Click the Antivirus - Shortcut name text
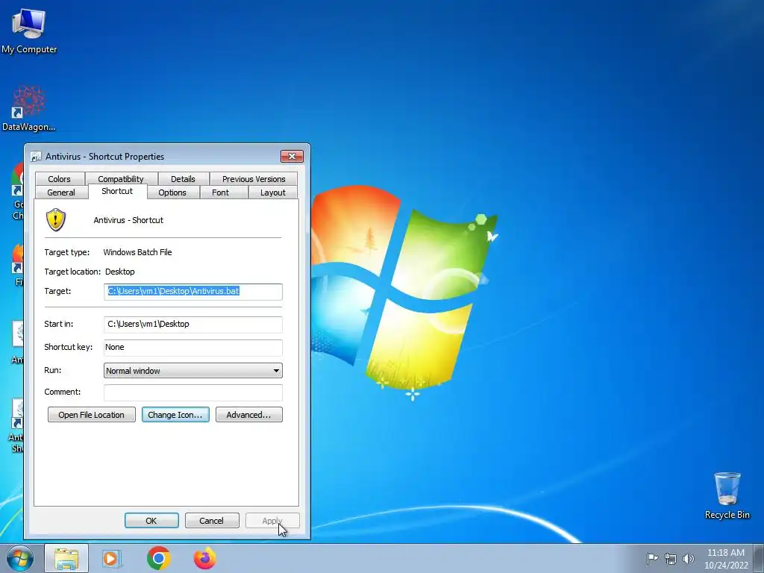This screenshot has width=764, height=573. pos(128,220)
